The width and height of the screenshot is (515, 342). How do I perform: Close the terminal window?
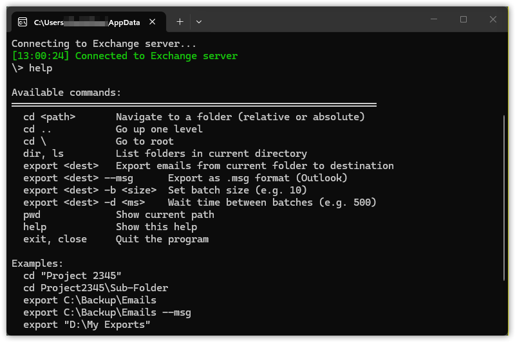[x=493, y=20]
